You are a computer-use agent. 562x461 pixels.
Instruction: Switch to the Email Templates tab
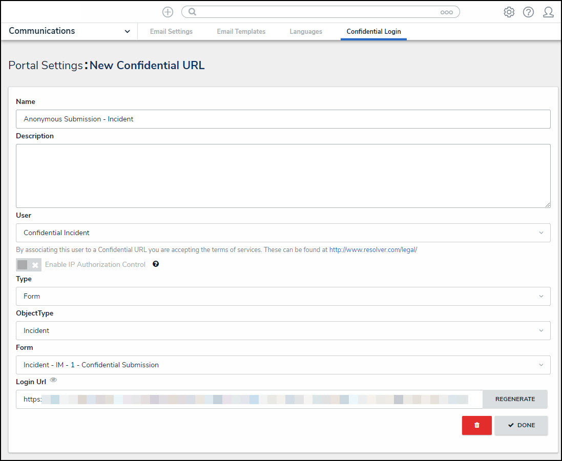241,32
